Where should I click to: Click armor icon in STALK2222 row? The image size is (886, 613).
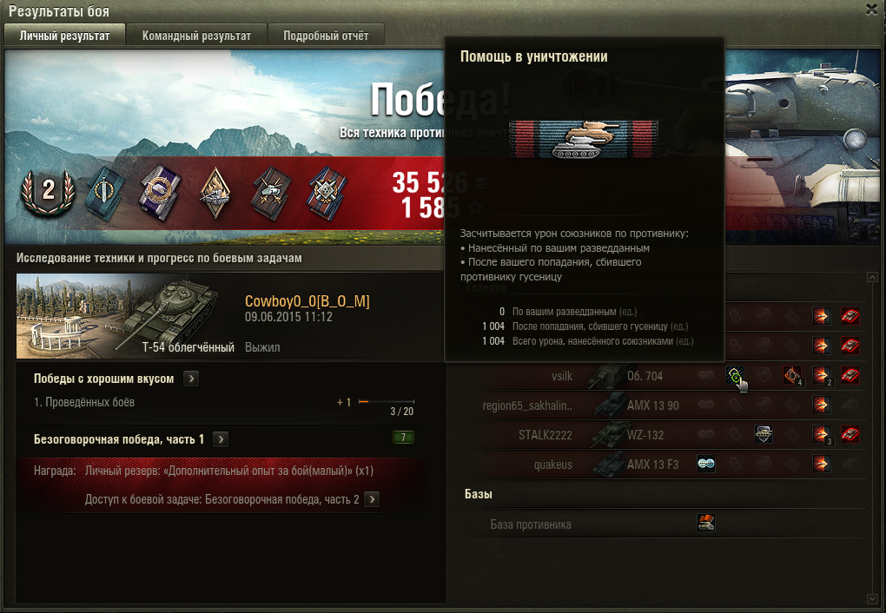(764, 434)
